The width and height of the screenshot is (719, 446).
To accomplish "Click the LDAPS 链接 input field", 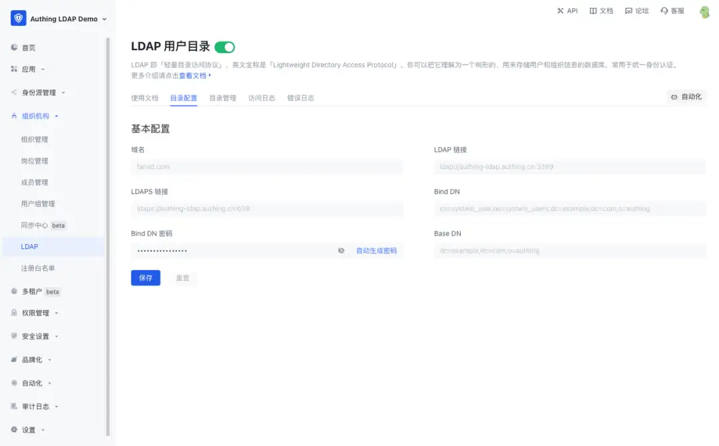I will tap(267, 208).
